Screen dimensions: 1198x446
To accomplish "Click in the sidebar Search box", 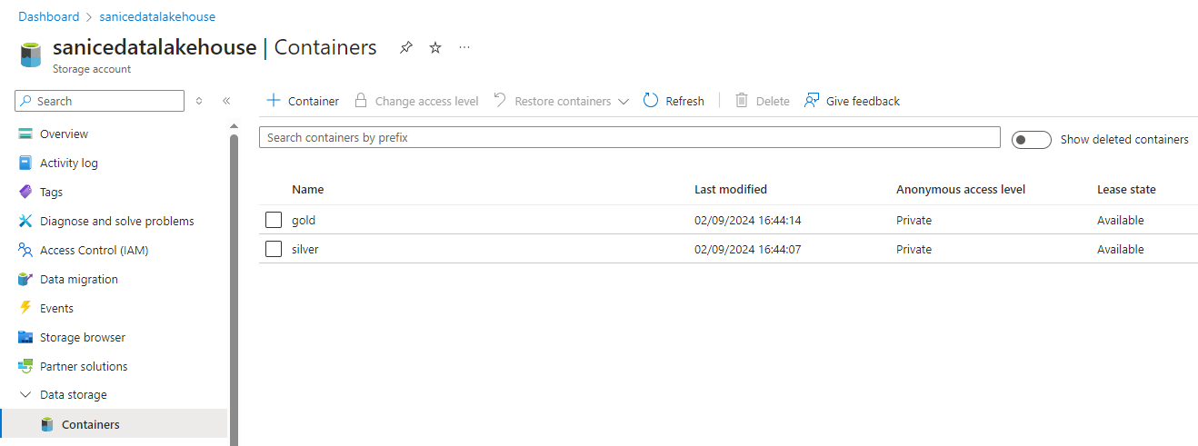I will click(x=100, y=101).
